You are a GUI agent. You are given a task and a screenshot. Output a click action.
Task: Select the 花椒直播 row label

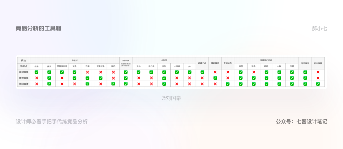(x=23, y=72)
